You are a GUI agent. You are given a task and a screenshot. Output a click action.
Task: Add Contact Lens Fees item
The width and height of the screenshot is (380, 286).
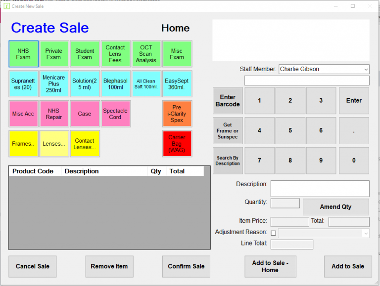point(116,54)
